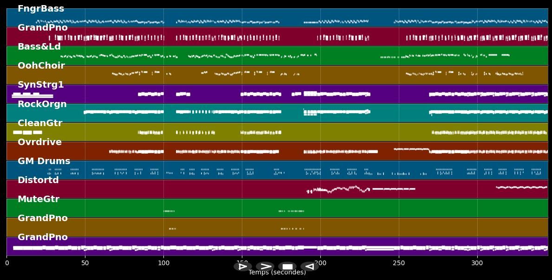Click the left-pointing triangle rewind button

coord(309,267)
